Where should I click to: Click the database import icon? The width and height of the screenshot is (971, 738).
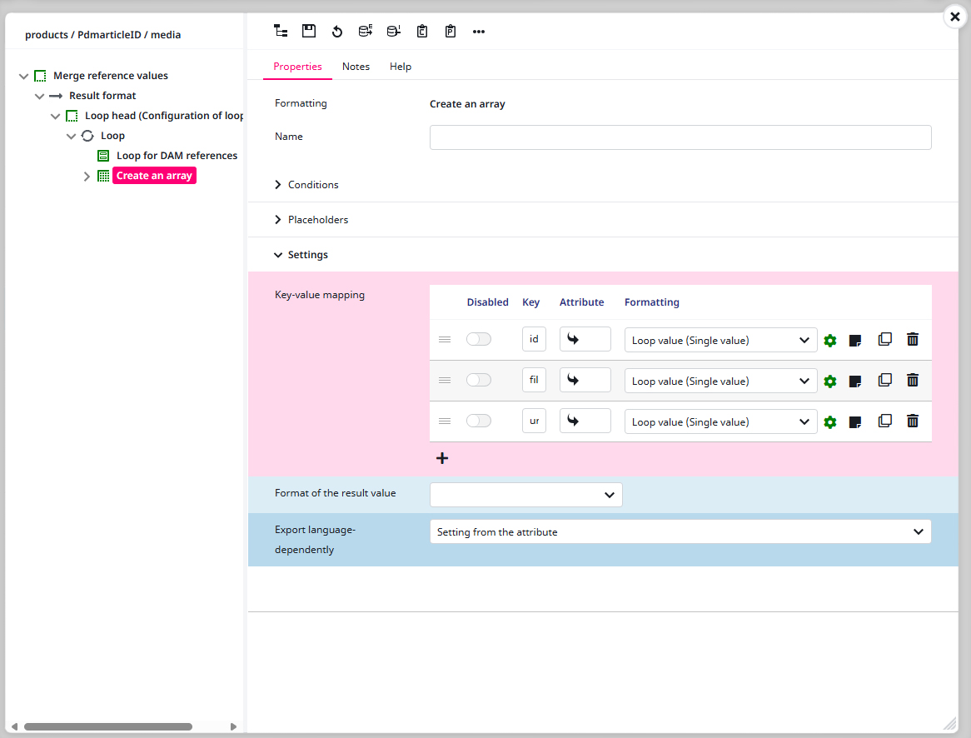click(x=394, y=31)
